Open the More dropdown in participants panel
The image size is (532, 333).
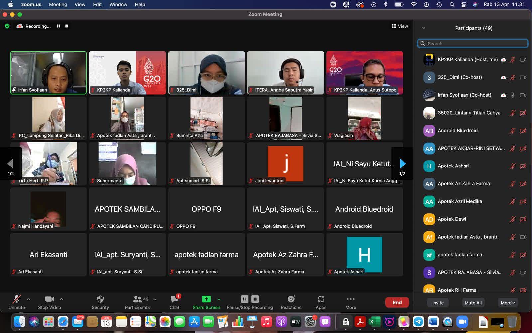click(x=508, y=303)
